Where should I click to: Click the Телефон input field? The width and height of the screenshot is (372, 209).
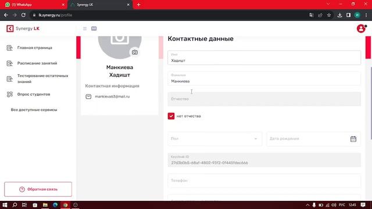264,181
